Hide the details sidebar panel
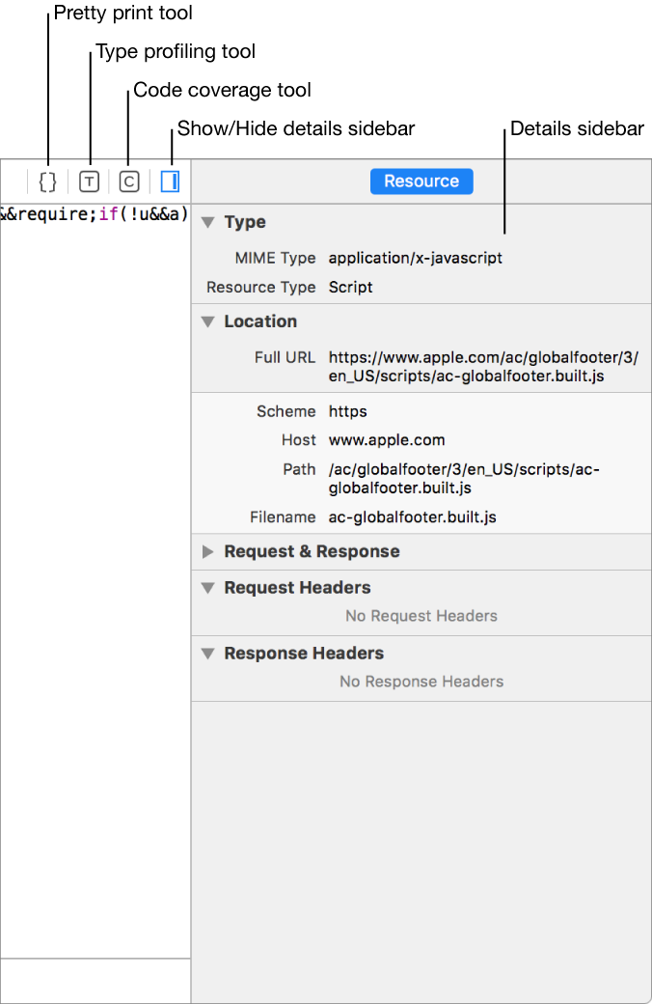652x1004 pixels. point(171,181)
